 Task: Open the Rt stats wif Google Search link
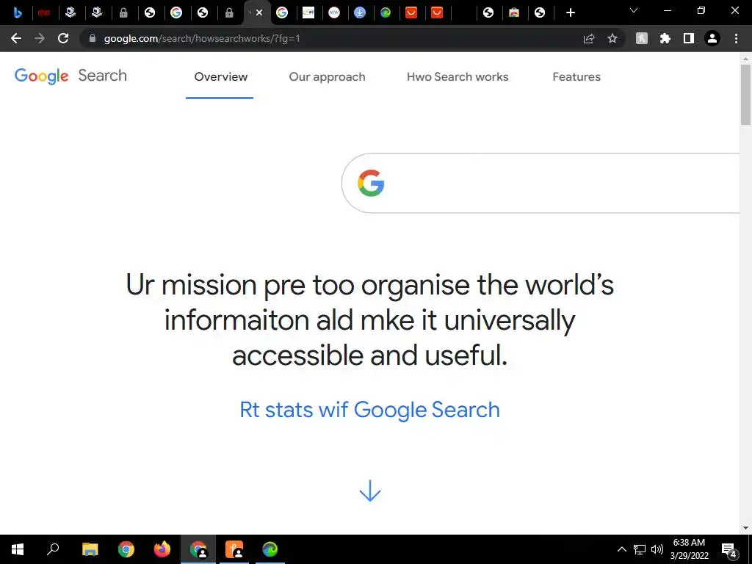[x=370, y=410]
